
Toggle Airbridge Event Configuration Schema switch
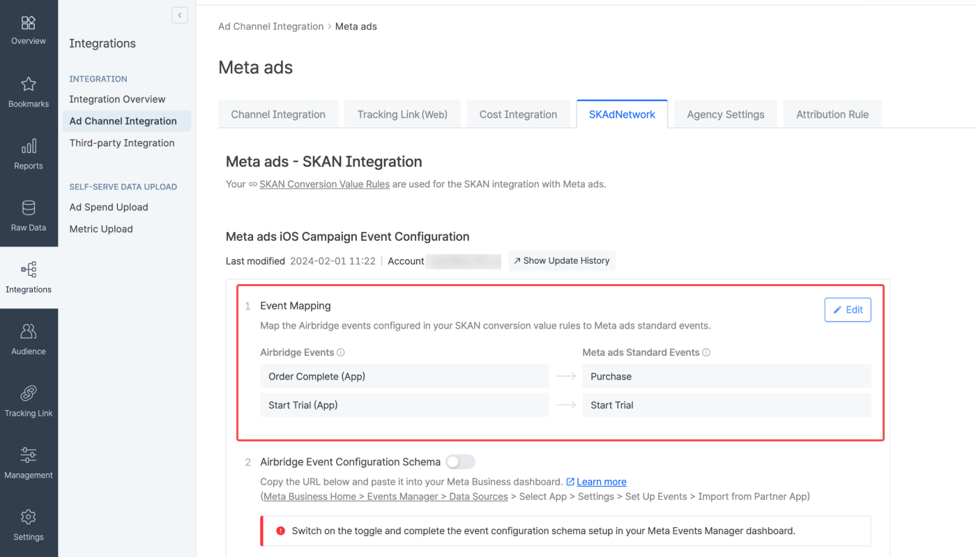point(460,462)
